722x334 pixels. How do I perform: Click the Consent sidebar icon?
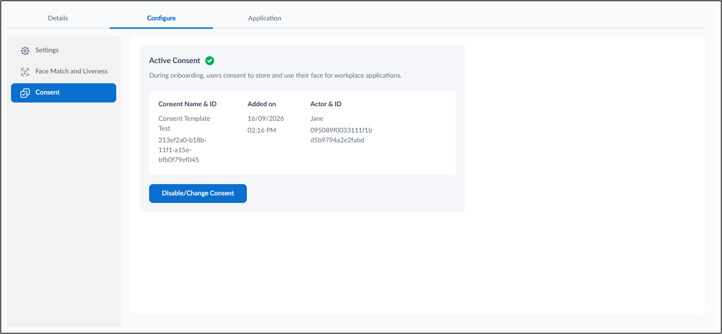(25, 93)
